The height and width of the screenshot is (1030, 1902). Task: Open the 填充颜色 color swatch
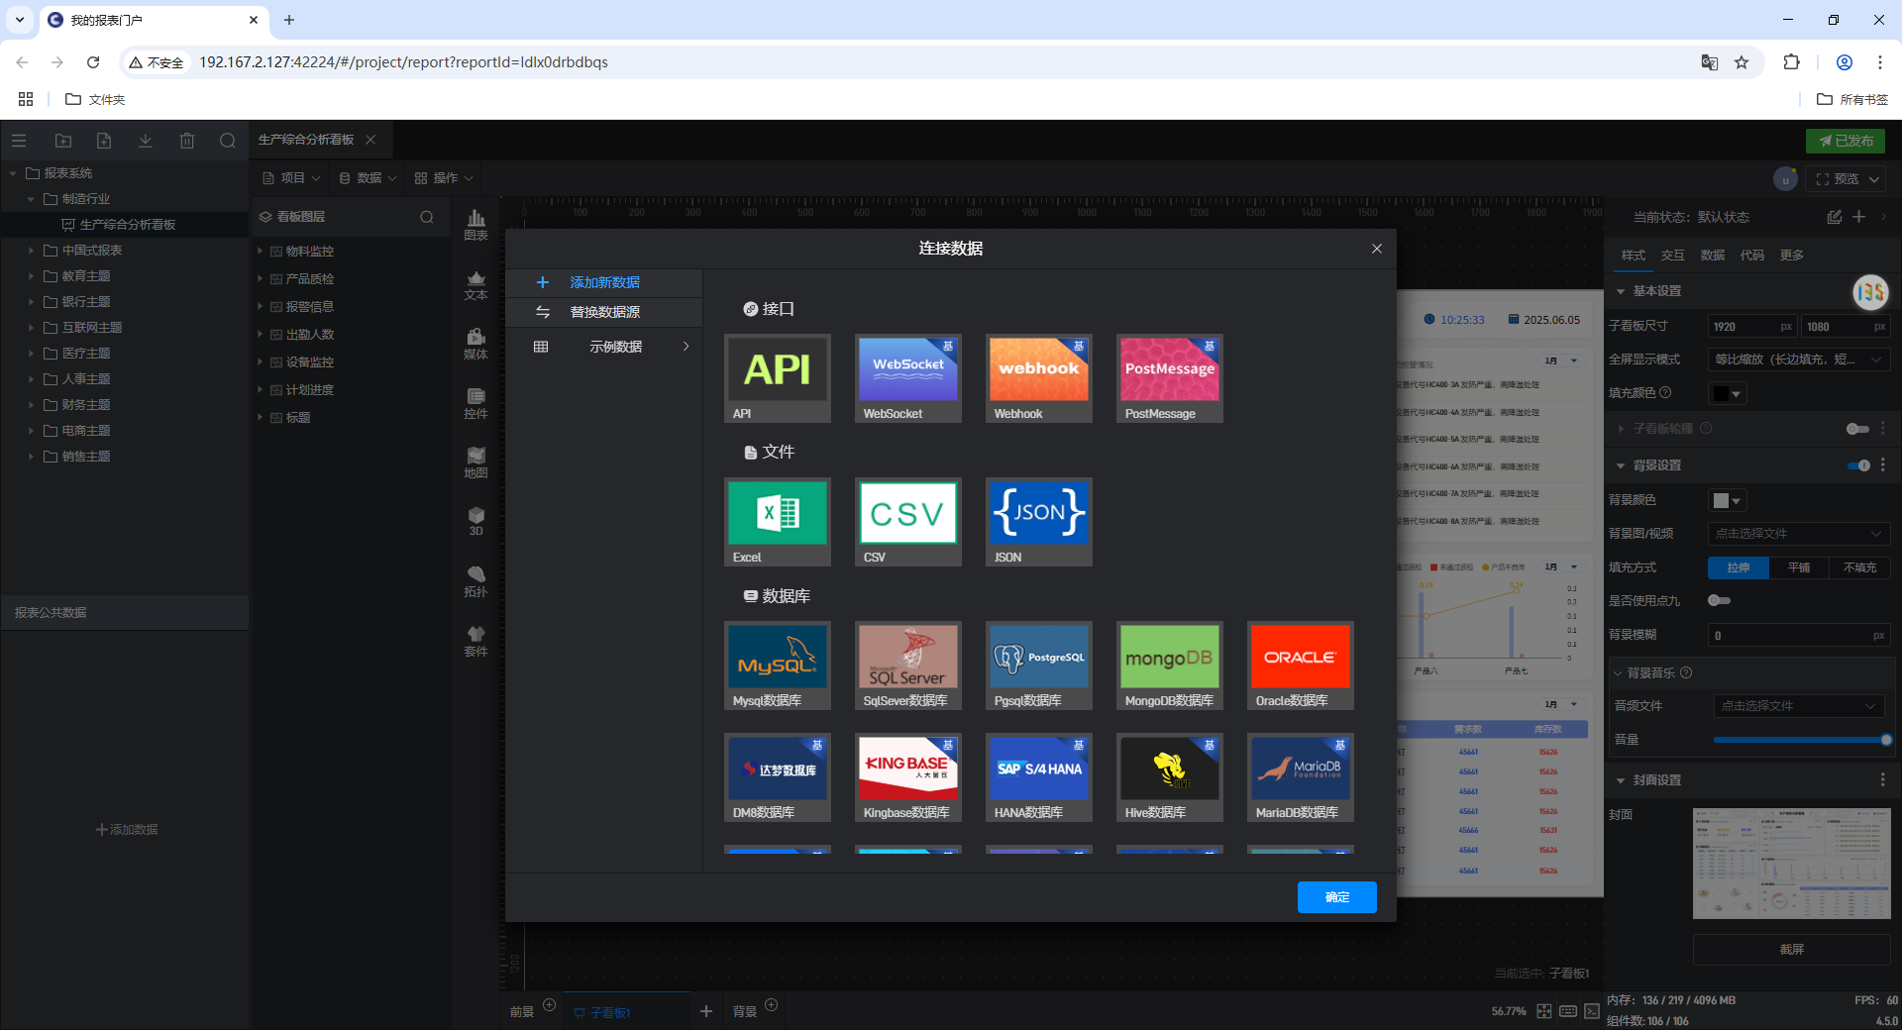click(x=1727, y=394)
